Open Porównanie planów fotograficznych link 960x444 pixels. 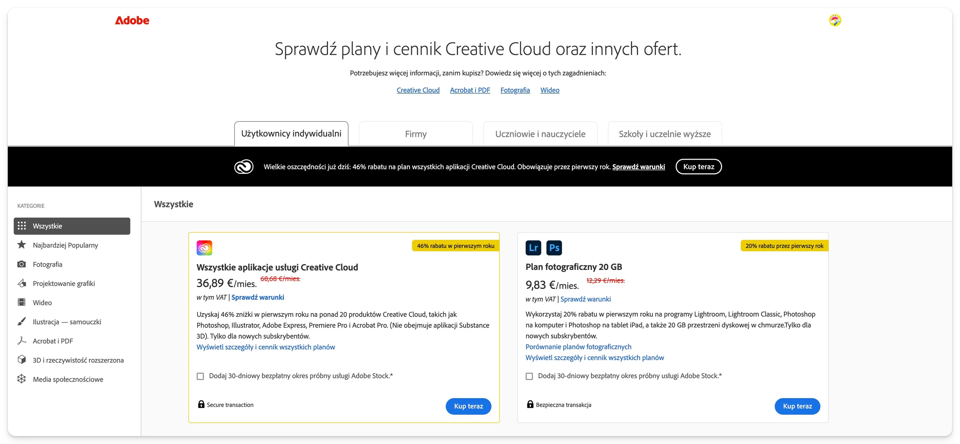pyautogui.click(x=578, y=347)
